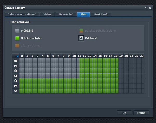Select the Pá day row header
Image resolution: width=156 pixels, height=123 pixels.
pos(16,86)
